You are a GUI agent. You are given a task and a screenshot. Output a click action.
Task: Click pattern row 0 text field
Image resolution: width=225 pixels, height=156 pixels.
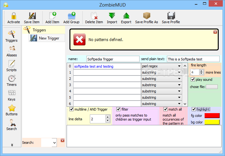coord(107,66)
